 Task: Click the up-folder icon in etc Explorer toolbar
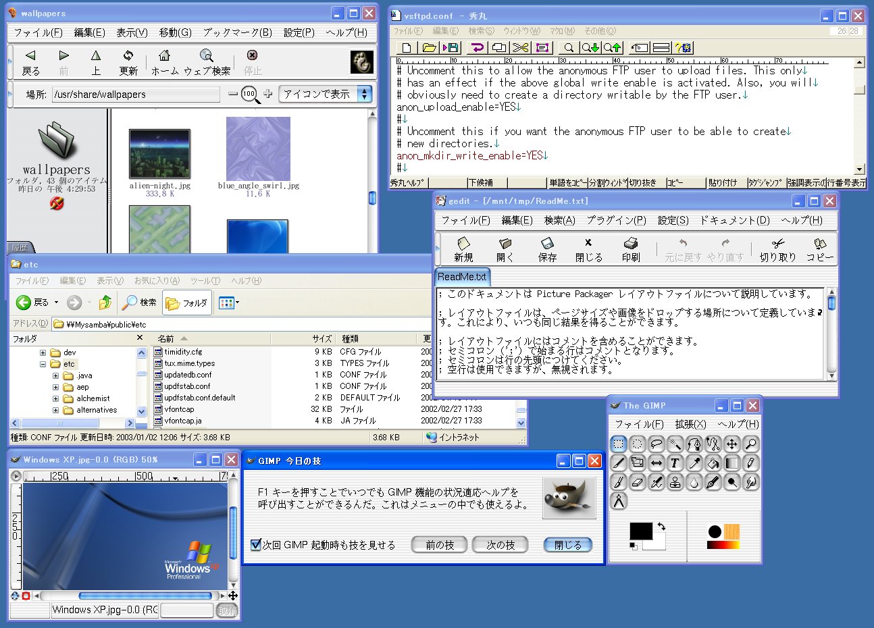(x=105, y=303)
